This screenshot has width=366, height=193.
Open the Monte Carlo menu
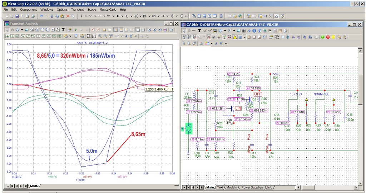(108, 10)
